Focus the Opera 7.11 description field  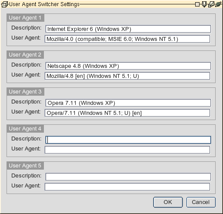(128, 103)
